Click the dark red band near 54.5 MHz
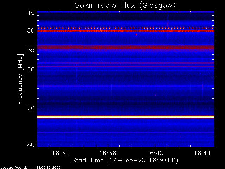This screenshot has width=225, height=169. tap(126, 47)
